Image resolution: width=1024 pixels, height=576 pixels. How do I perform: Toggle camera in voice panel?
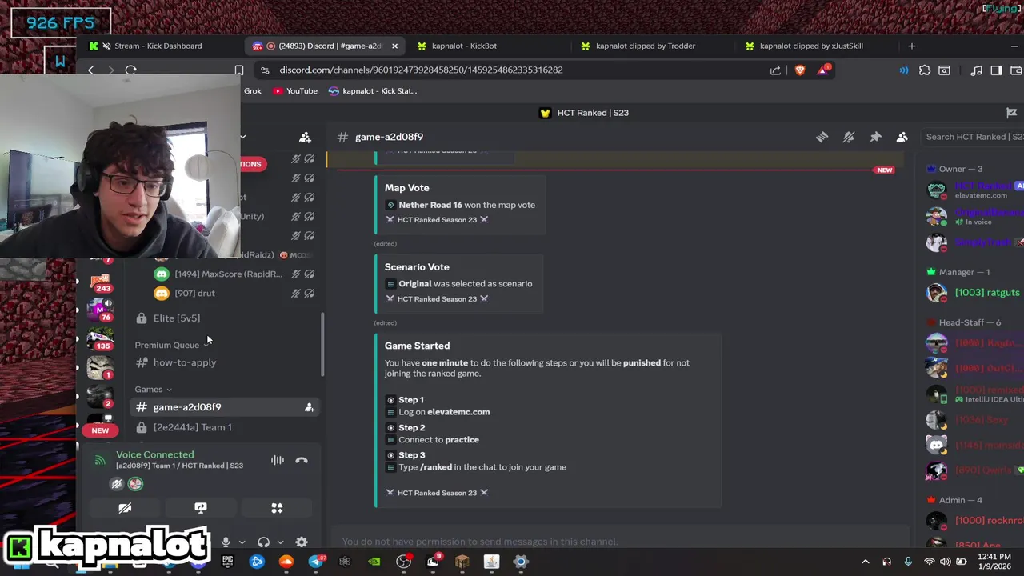[125, 508]
